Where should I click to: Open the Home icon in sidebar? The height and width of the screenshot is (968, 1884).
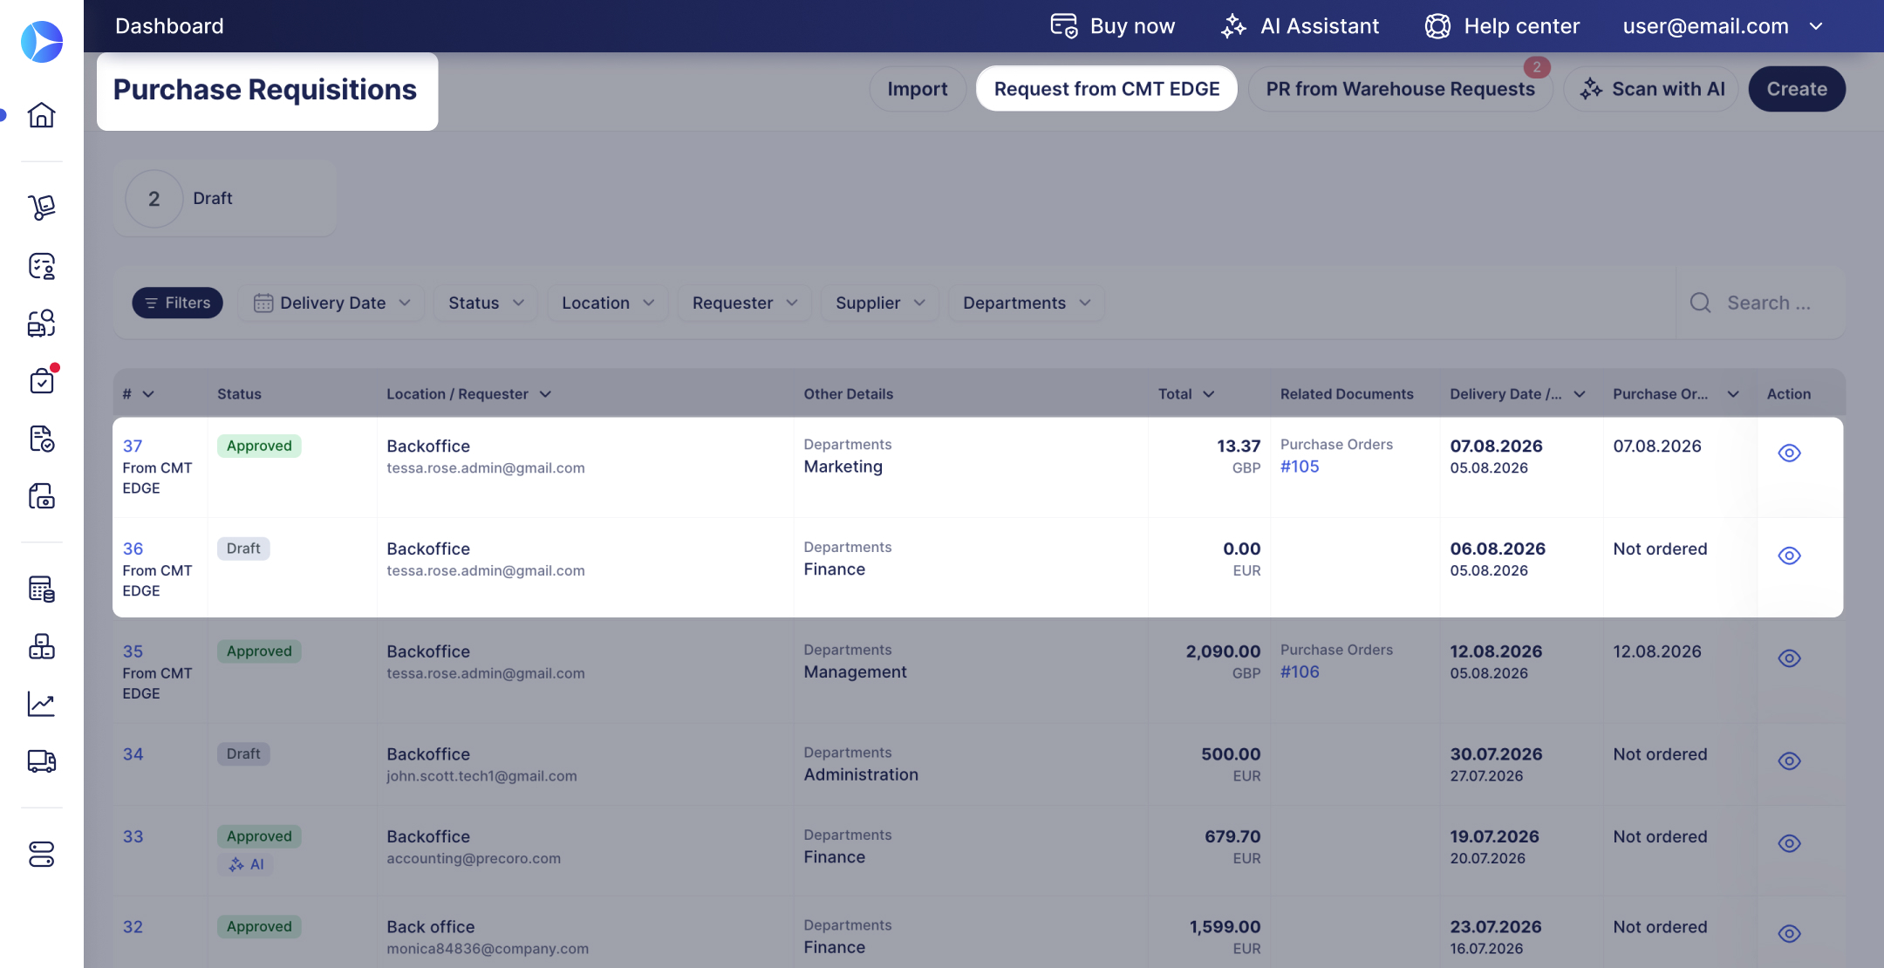(x=42, y=114)
